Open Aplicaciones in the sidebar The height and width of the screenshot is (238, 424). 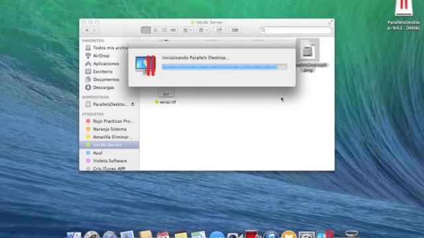(x=102, y=63)
